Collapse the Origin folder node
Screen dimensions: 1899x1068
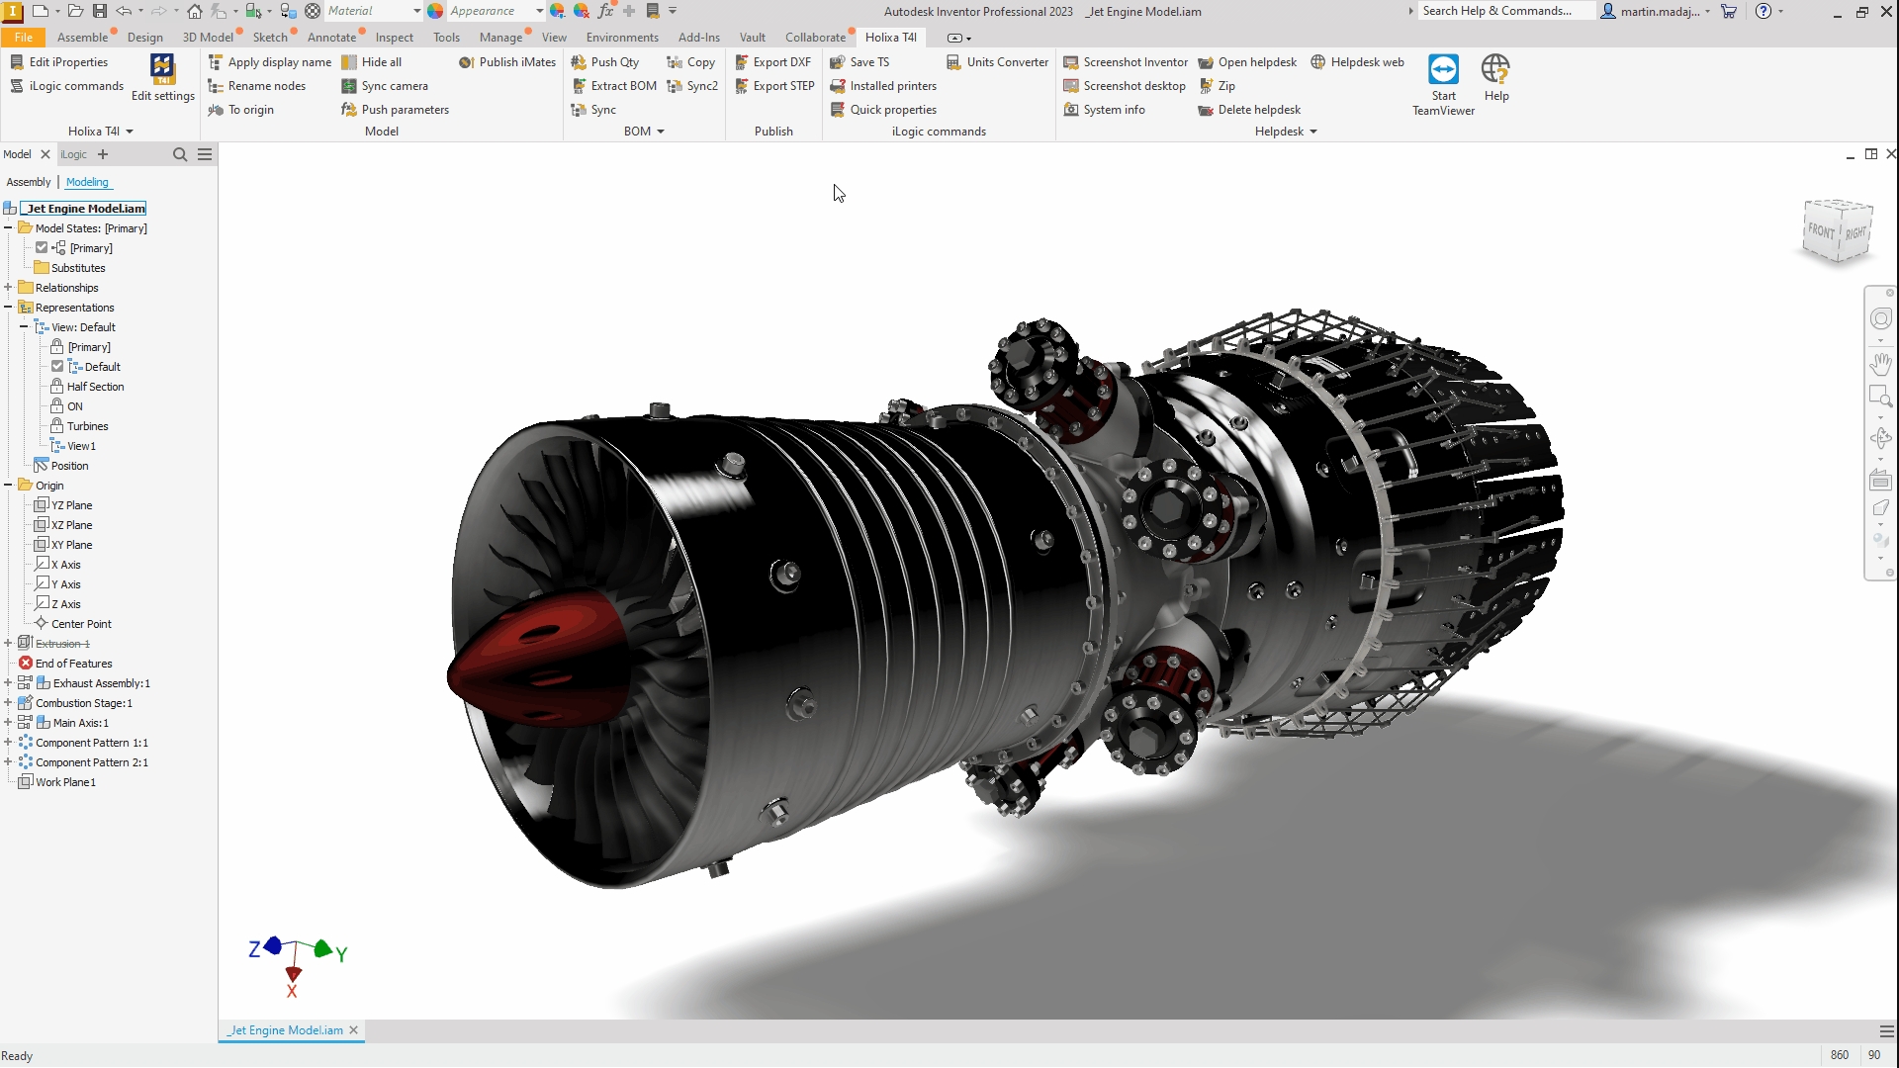click(8, 486)
